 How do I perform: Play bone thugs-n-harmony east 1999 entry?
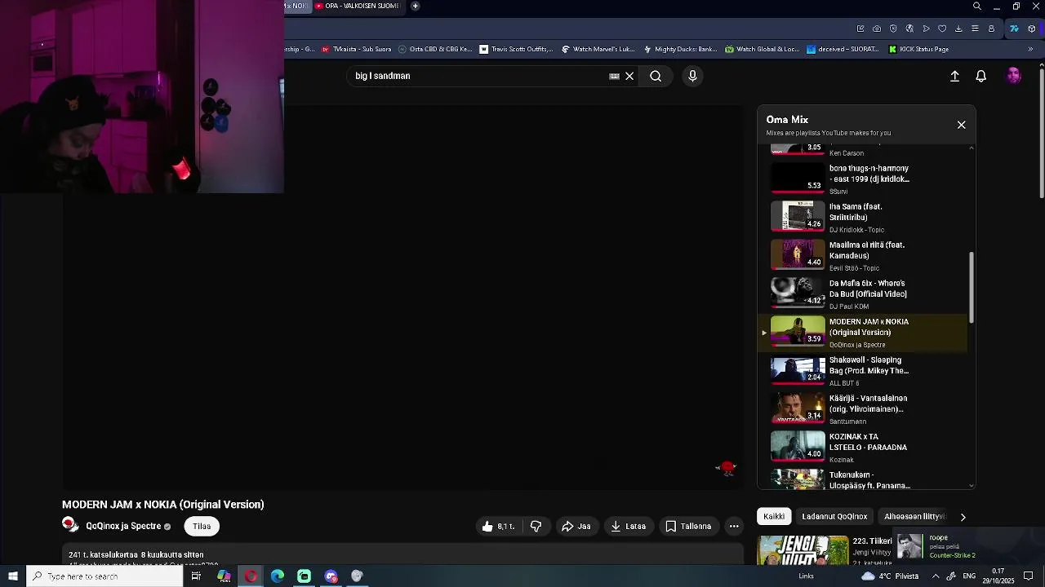coord(864,179)
